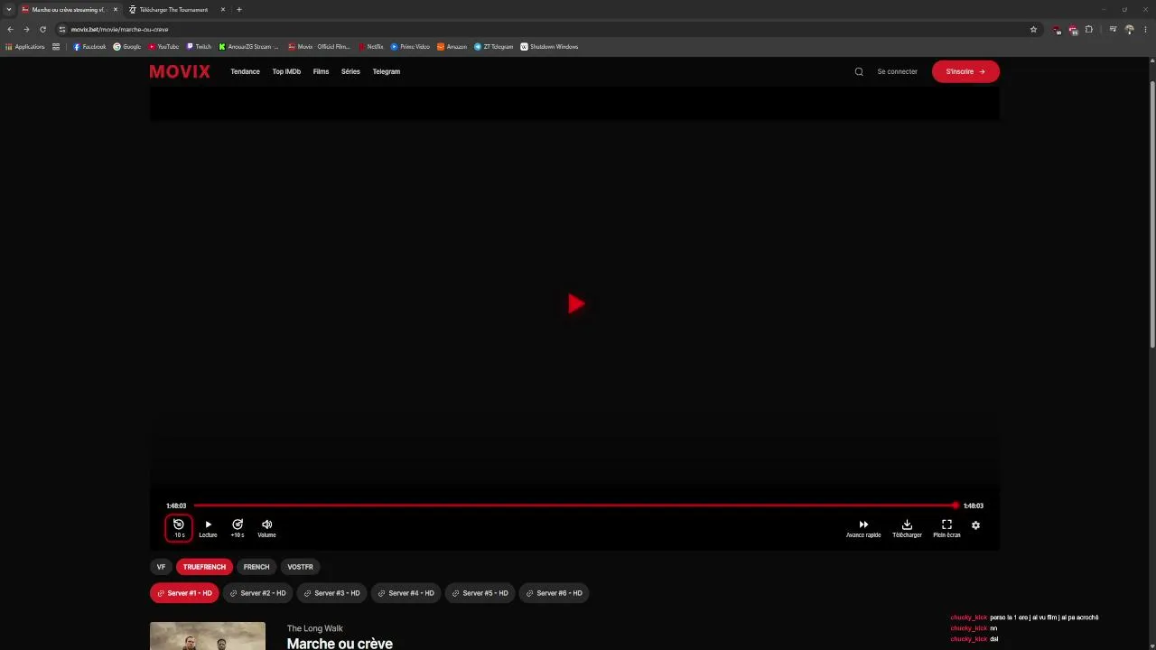Choose Server #2 - HD
This screenshot has width=1156, height=650.
(258, 593)
